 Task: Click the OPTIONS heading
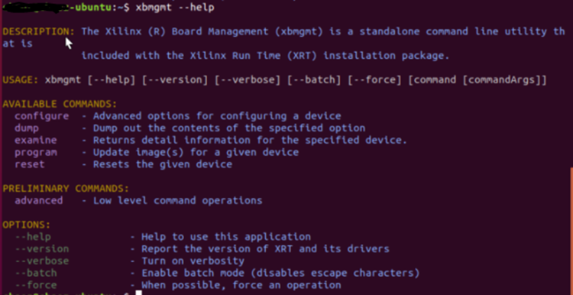(27, 225)
